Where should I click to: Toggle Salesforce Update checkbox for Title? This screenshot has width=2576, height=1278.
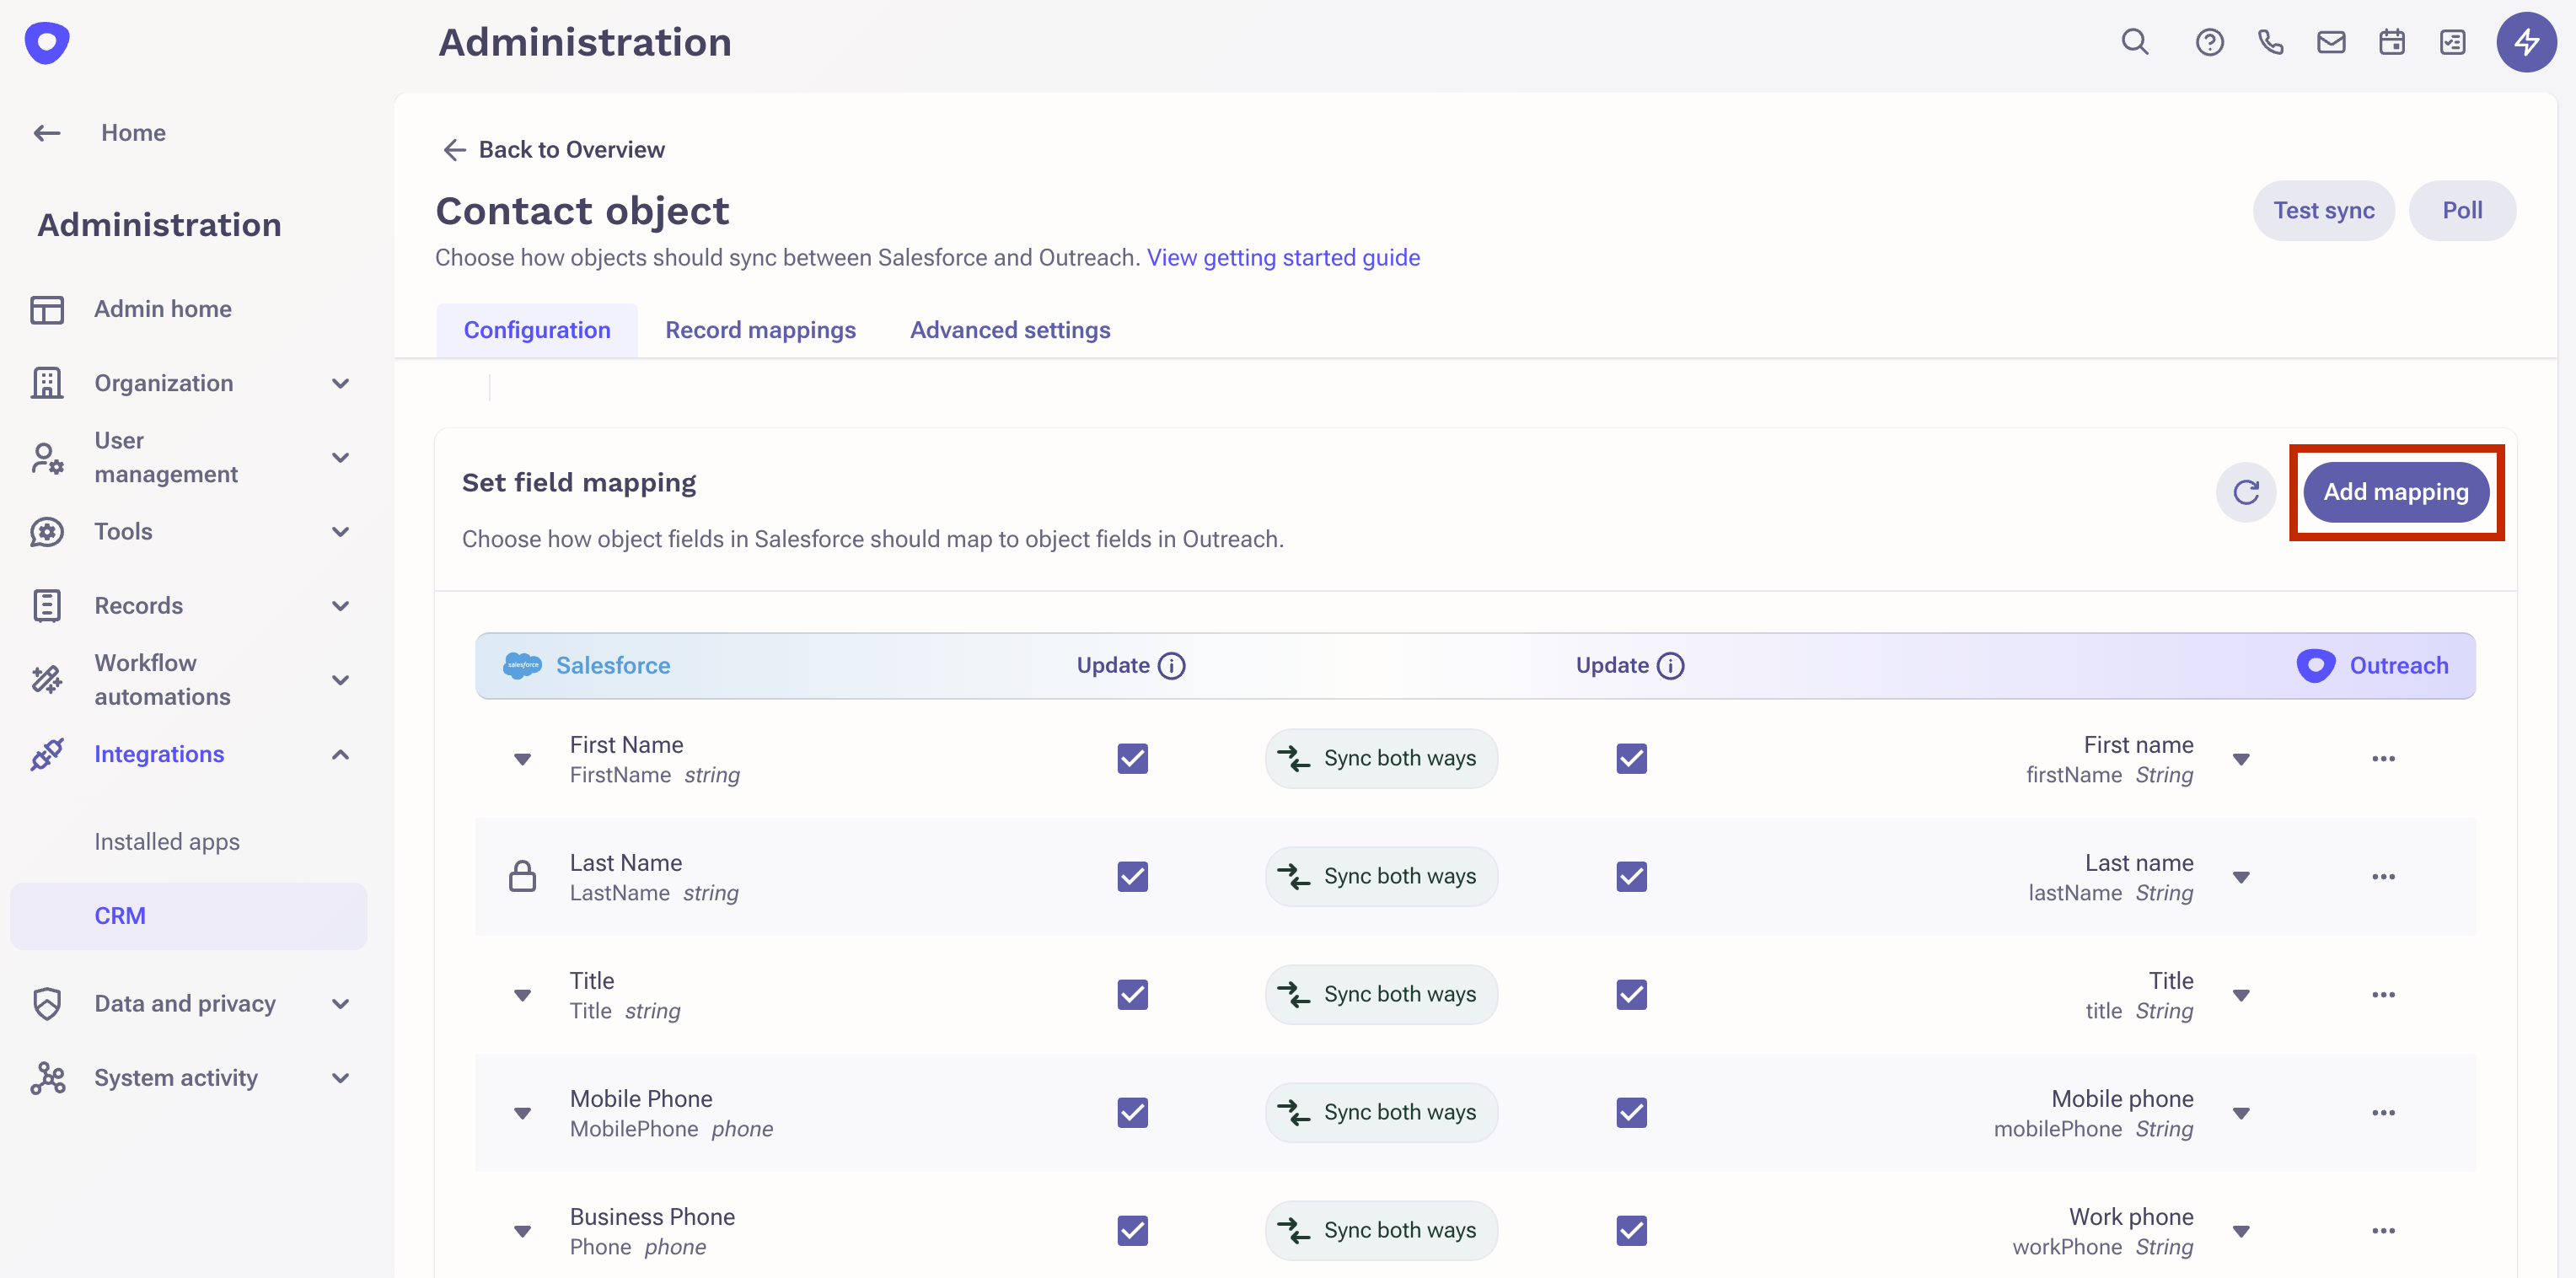(1132, 995)
